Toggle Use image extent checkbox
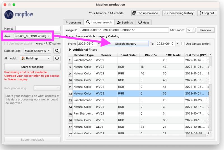The width and height of the screenshot is (224, 150). [6, 43]
